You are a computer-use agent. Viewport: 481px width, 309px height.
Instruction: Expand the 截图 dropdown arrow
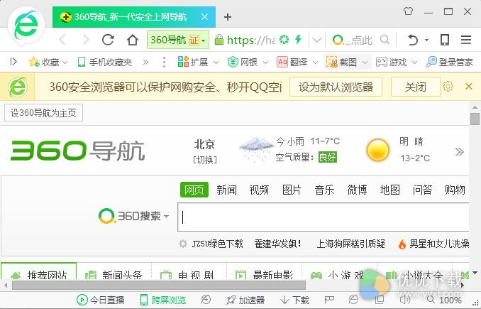point(365,63)
